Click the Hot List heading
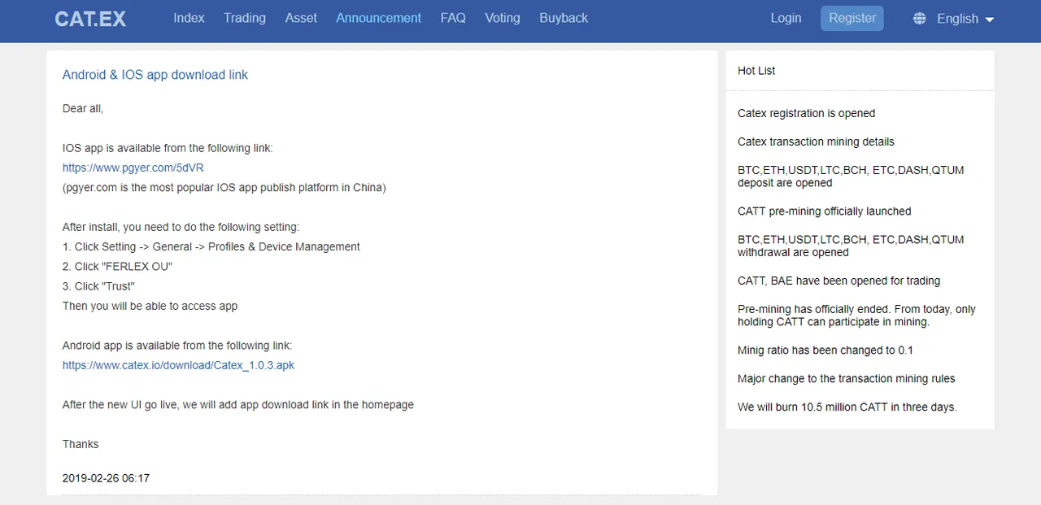This screenshot has width=1041, height=505. point(756,71)
